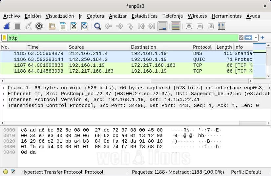Open the Analizar menu
Image resolution: width=271 pixels, height=176 pixels.
(x=118, y=16)
